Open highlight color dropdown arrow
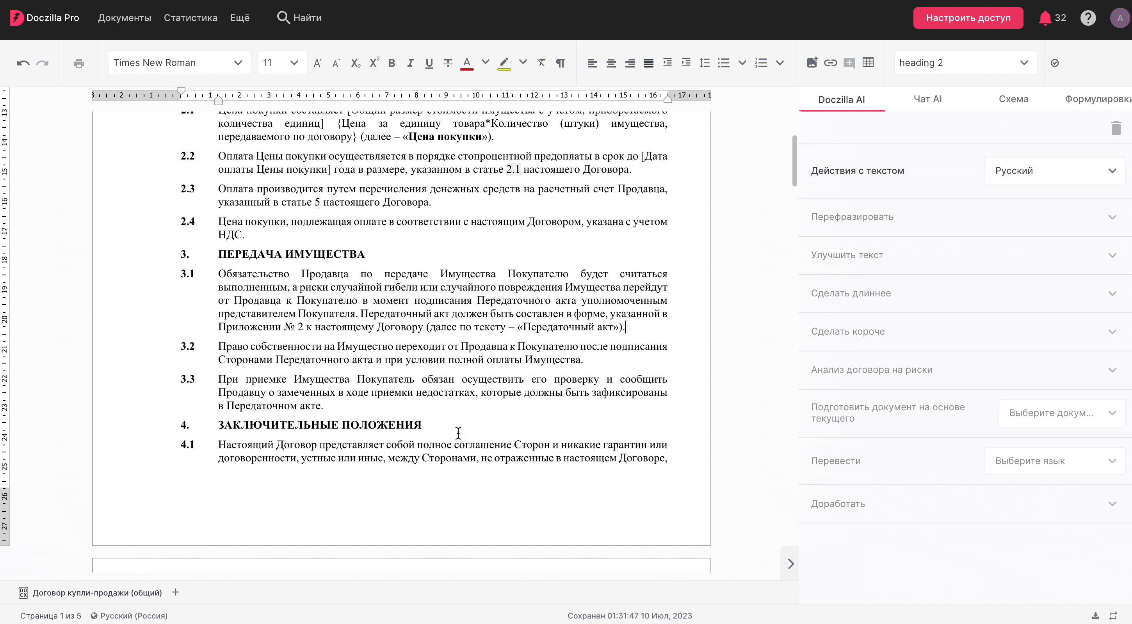The image size is (1132, 624). click(523, 62)
